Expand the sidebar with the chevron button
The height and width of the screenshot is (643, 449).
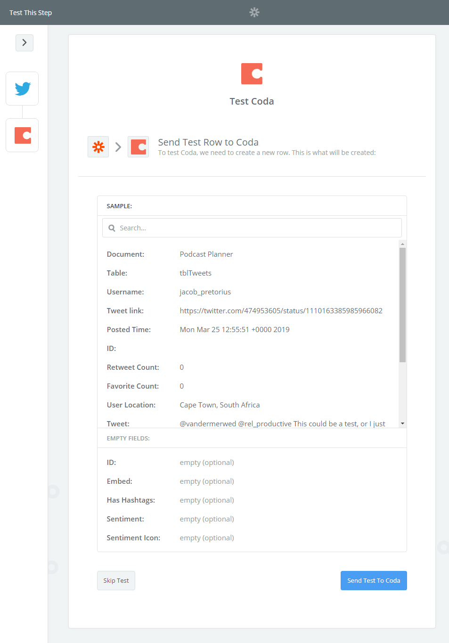click(x=24, y=43)
